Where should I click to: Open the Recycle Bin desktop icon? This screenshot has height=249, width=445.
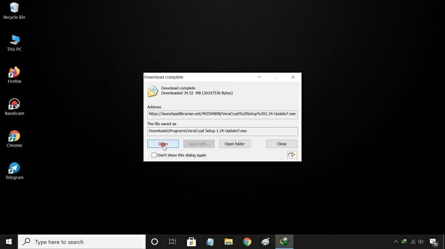[14, 8]
